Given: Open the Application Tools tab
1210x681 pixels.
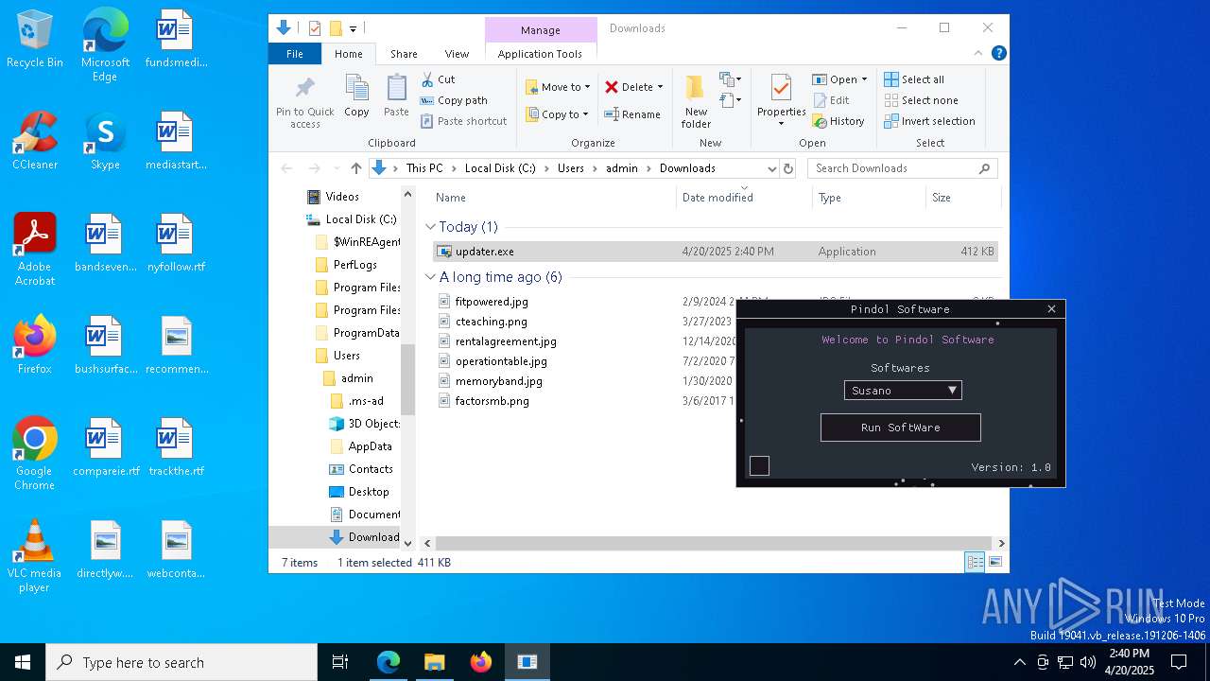Looking at the screenshot, I should (x=540, y=54).
